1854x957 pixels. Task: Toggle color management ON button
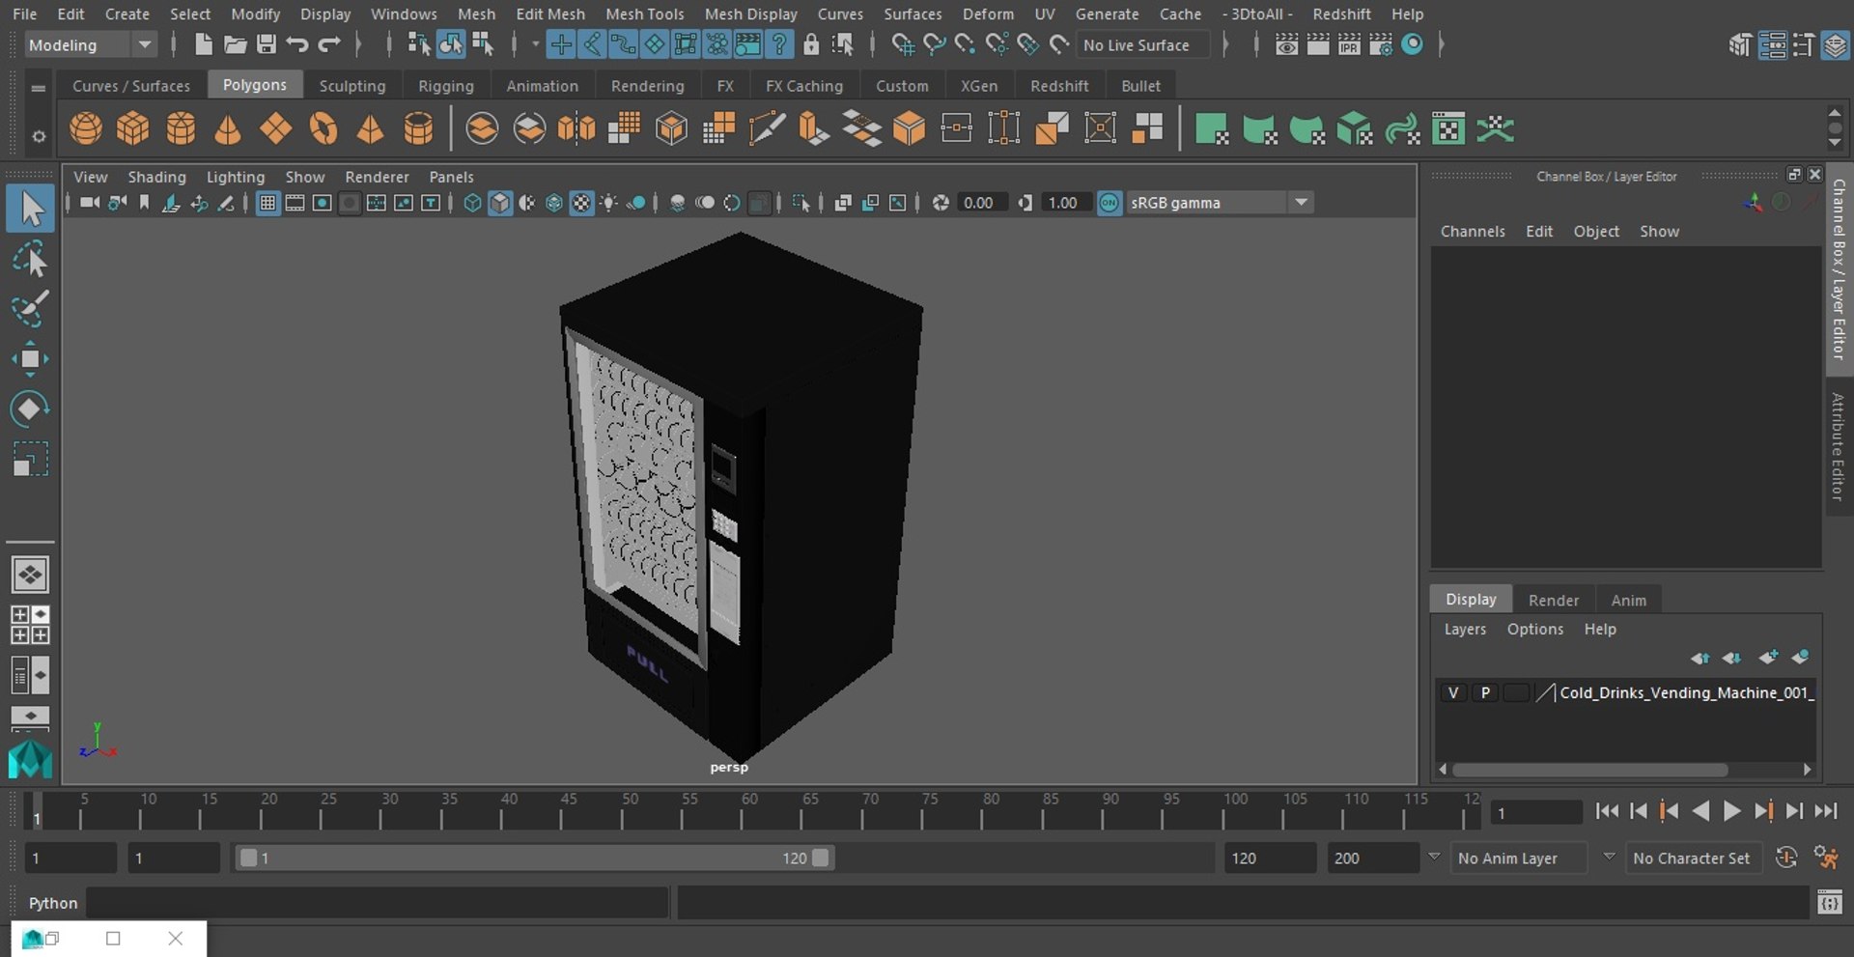(1110, 203)
